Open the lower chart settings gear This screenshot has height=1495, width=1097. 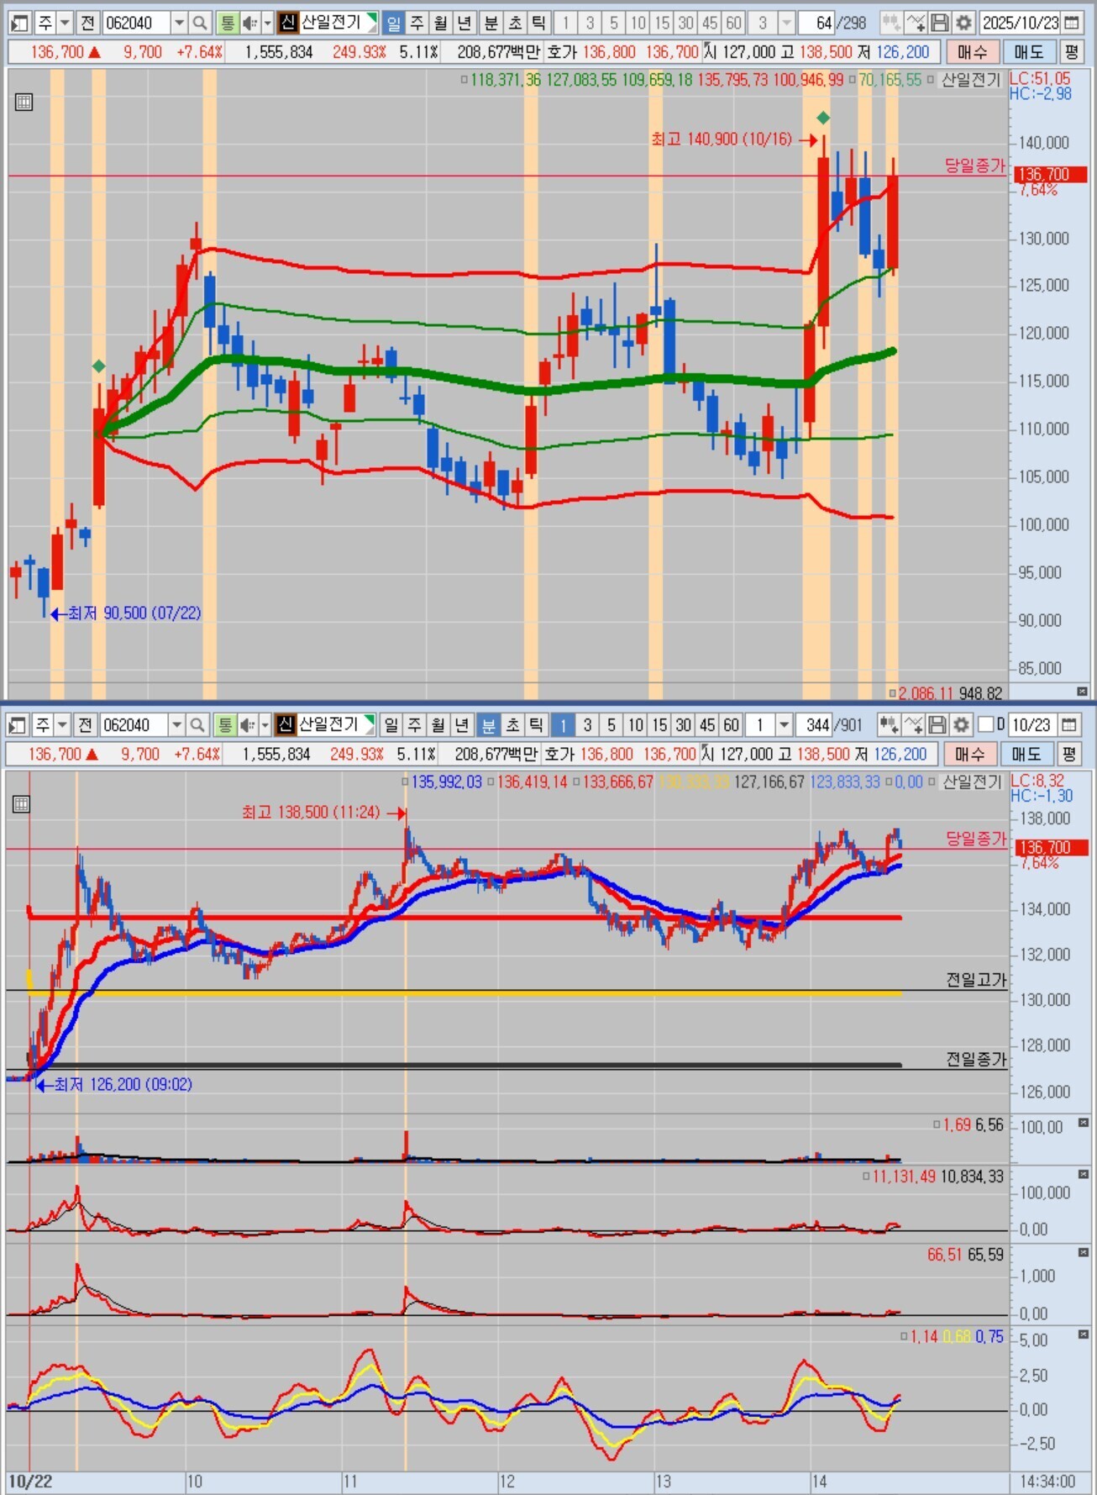tap(962, 724)
